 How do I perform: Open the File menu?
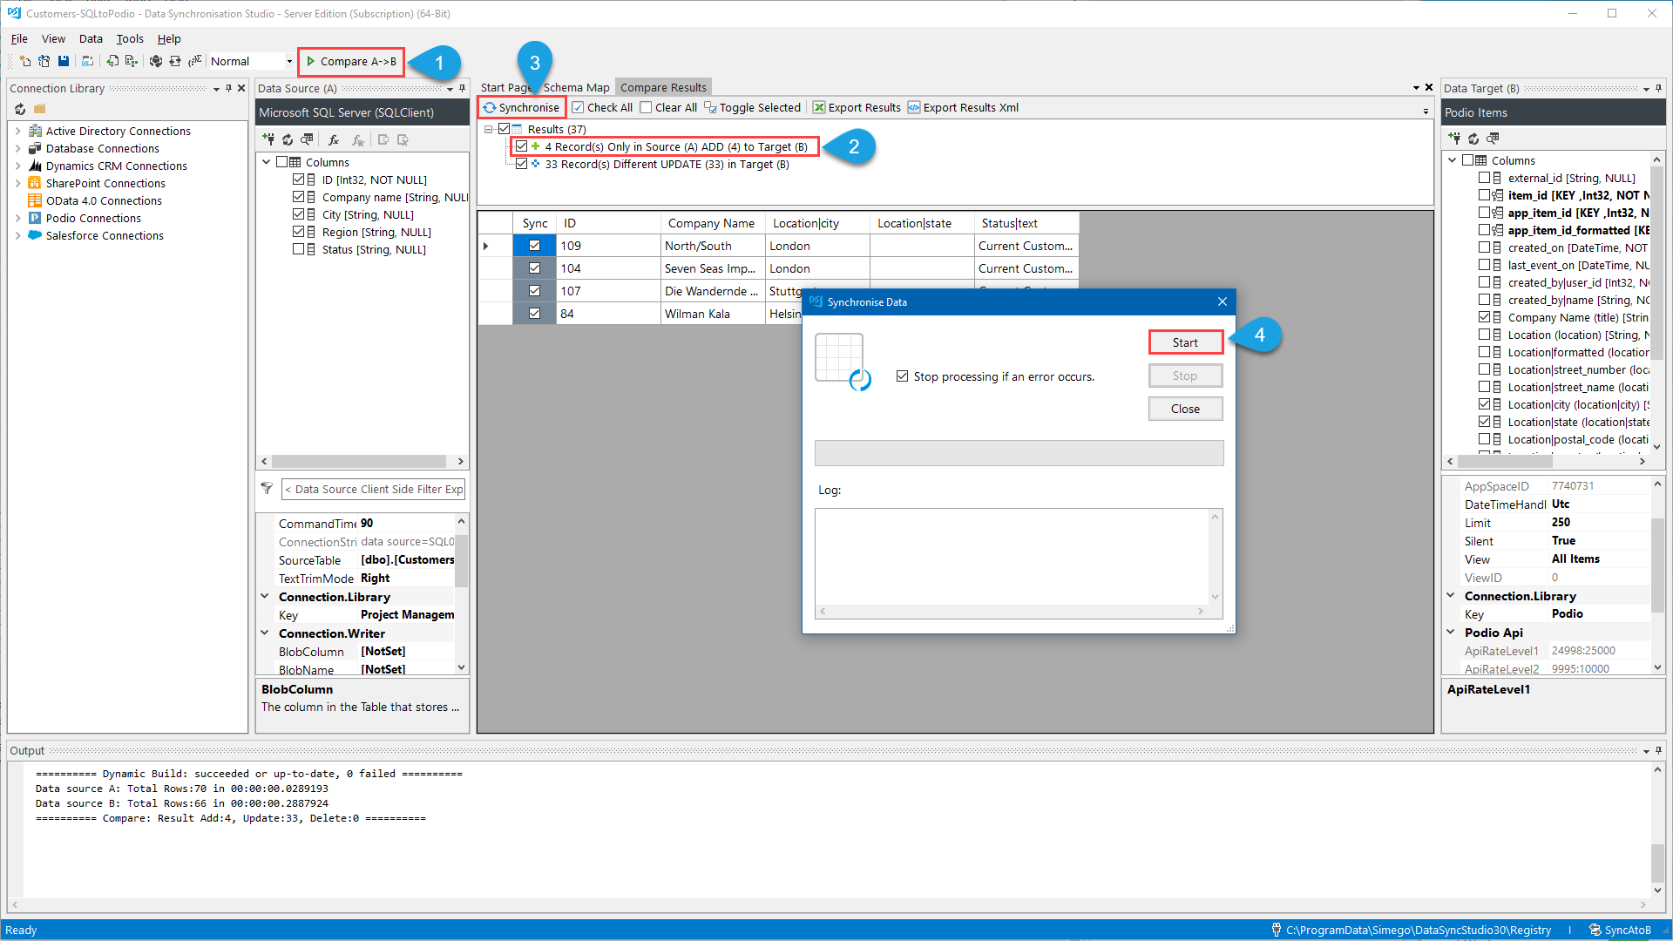tap(19, 38)
